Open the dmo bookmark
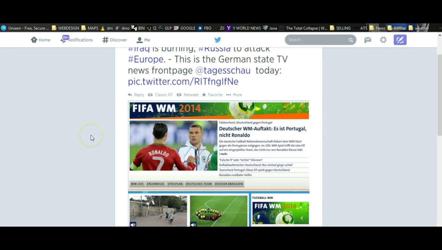Screen dimensions: 442x250 pyautogui.click(x=122, y=28)
